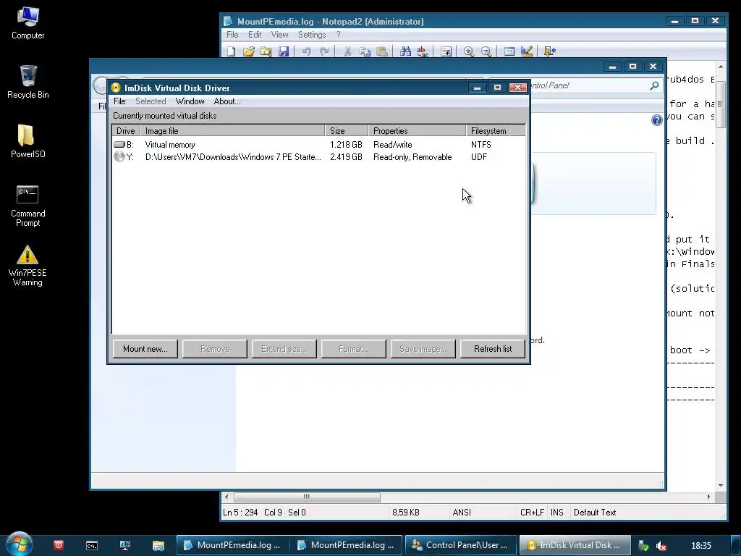Toggle Word wrap icon in Notepad2 toolbar
This screenshot has width=741, height=556.
coord(446,51)
